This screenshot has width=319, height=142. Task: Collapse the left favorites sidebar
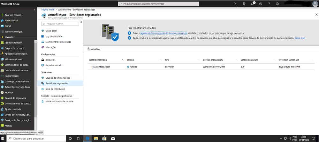[34, 10]
